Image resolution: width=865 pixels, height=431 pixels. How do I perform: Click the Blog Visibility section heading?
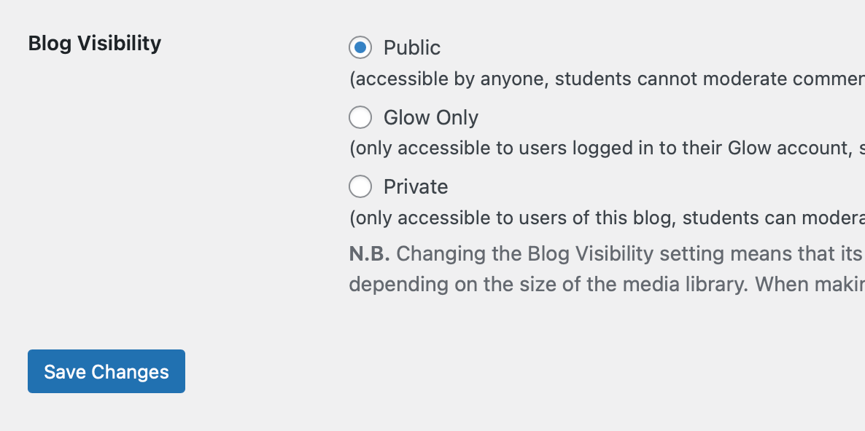tap(95, 44)
